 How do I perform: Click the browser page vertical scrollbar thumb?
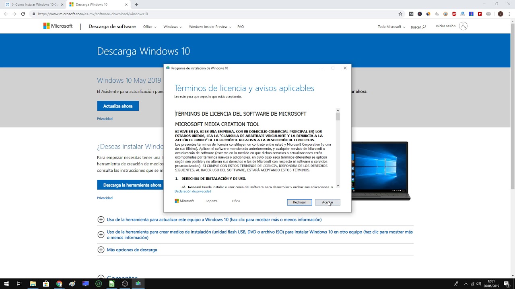(512, 106)
